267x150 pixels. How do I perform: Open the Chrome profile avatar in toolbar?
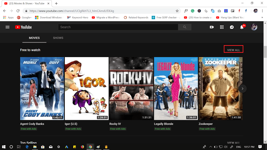[x=256, y=11]
